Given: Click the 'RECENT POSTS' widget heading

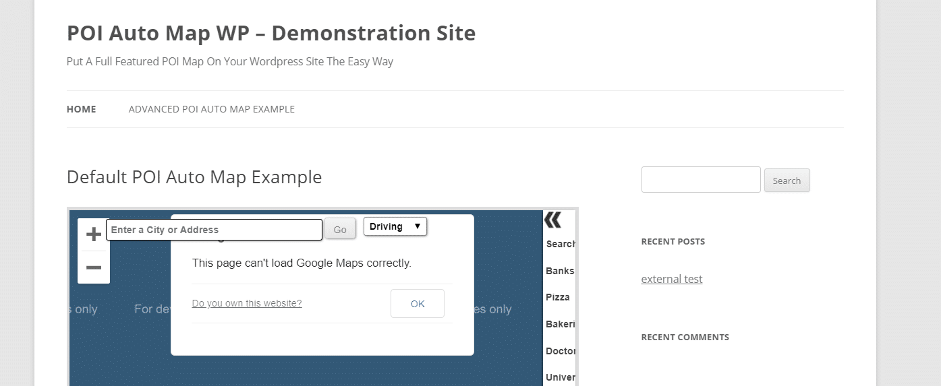Looking at the screenshot, I should 673,241.
